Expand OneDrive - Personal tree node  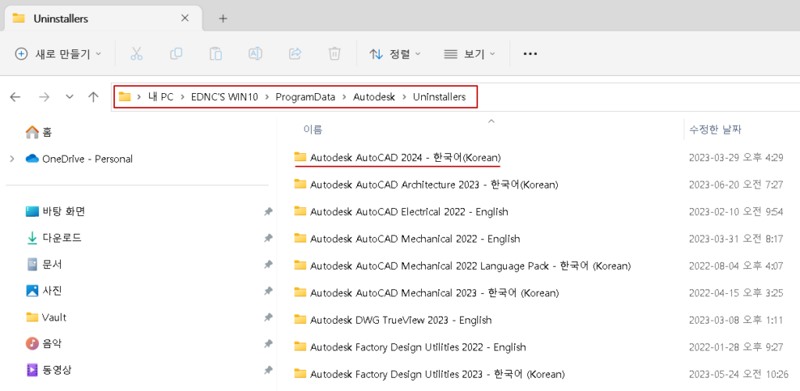coord(12,159)
